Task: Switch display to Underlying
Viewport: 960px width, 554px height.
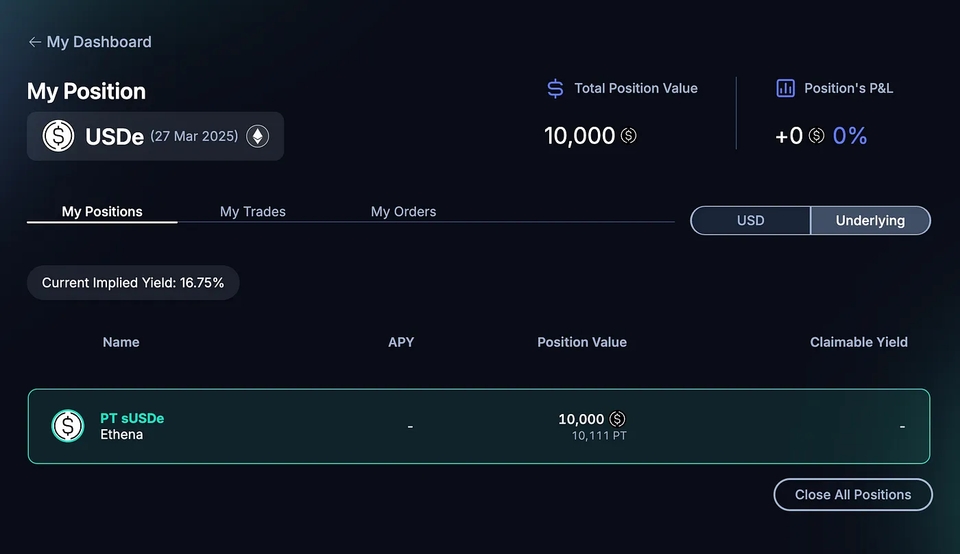Action: [870, 221]
